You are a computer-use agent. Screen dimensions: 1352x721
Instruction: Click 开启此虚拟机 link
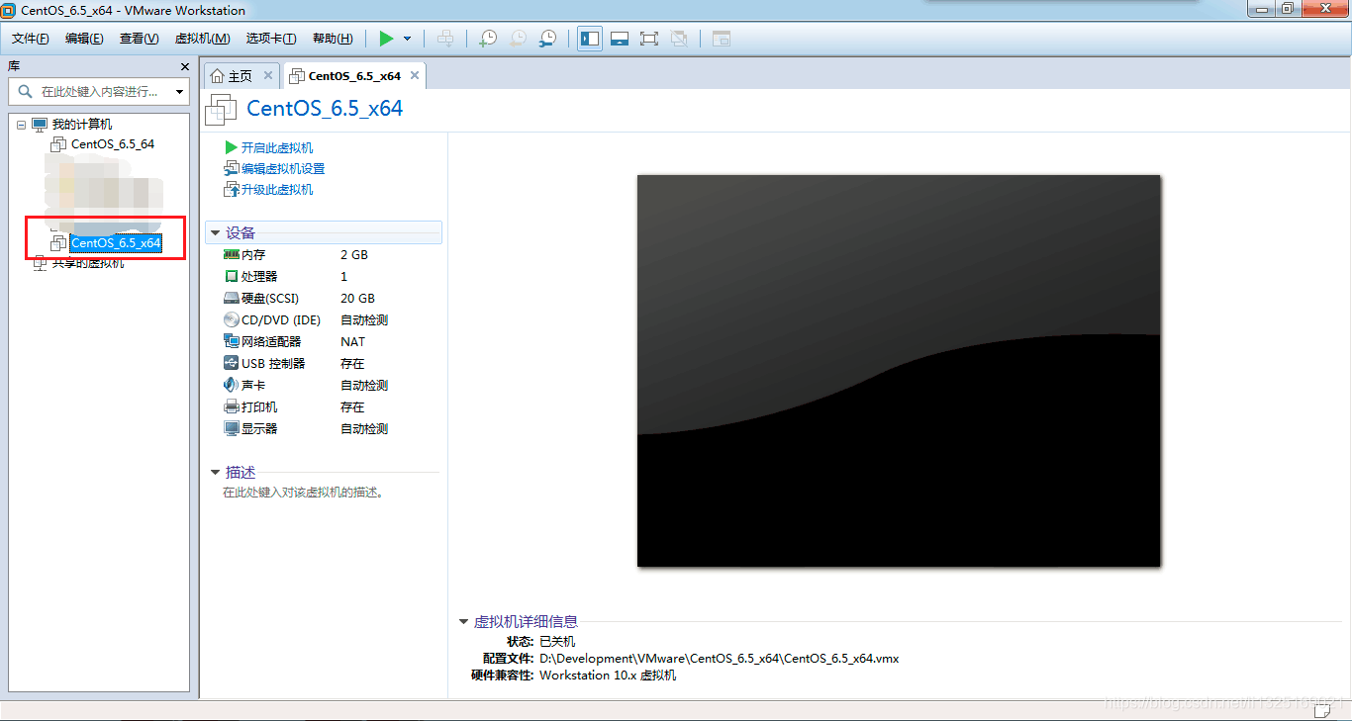277,148
